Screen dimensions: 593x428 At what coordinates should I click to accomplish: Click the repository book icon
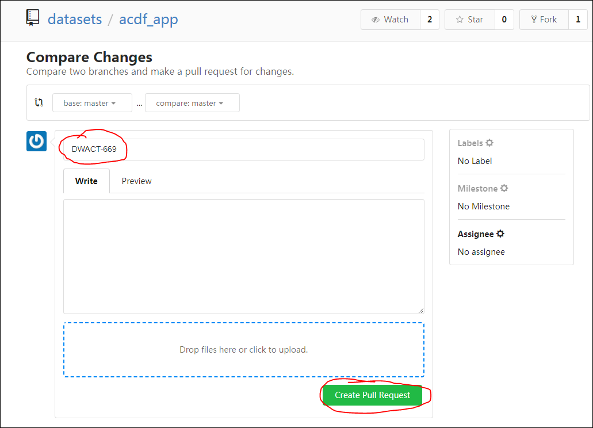point(33,18)
